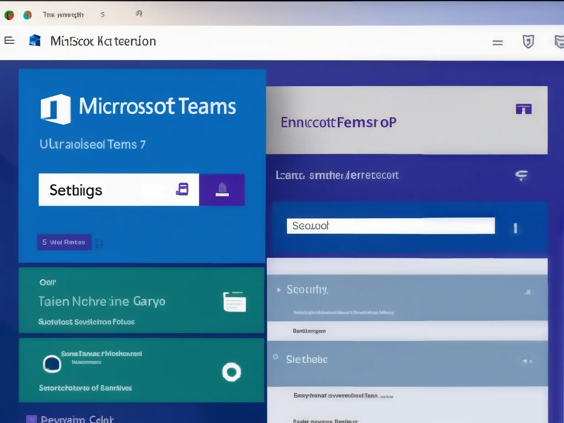Image resolution: width=564 pixels, height=423 pixels.
Task: Expand the Scotırhy section arrow
Action: click(x=279, y=290)
